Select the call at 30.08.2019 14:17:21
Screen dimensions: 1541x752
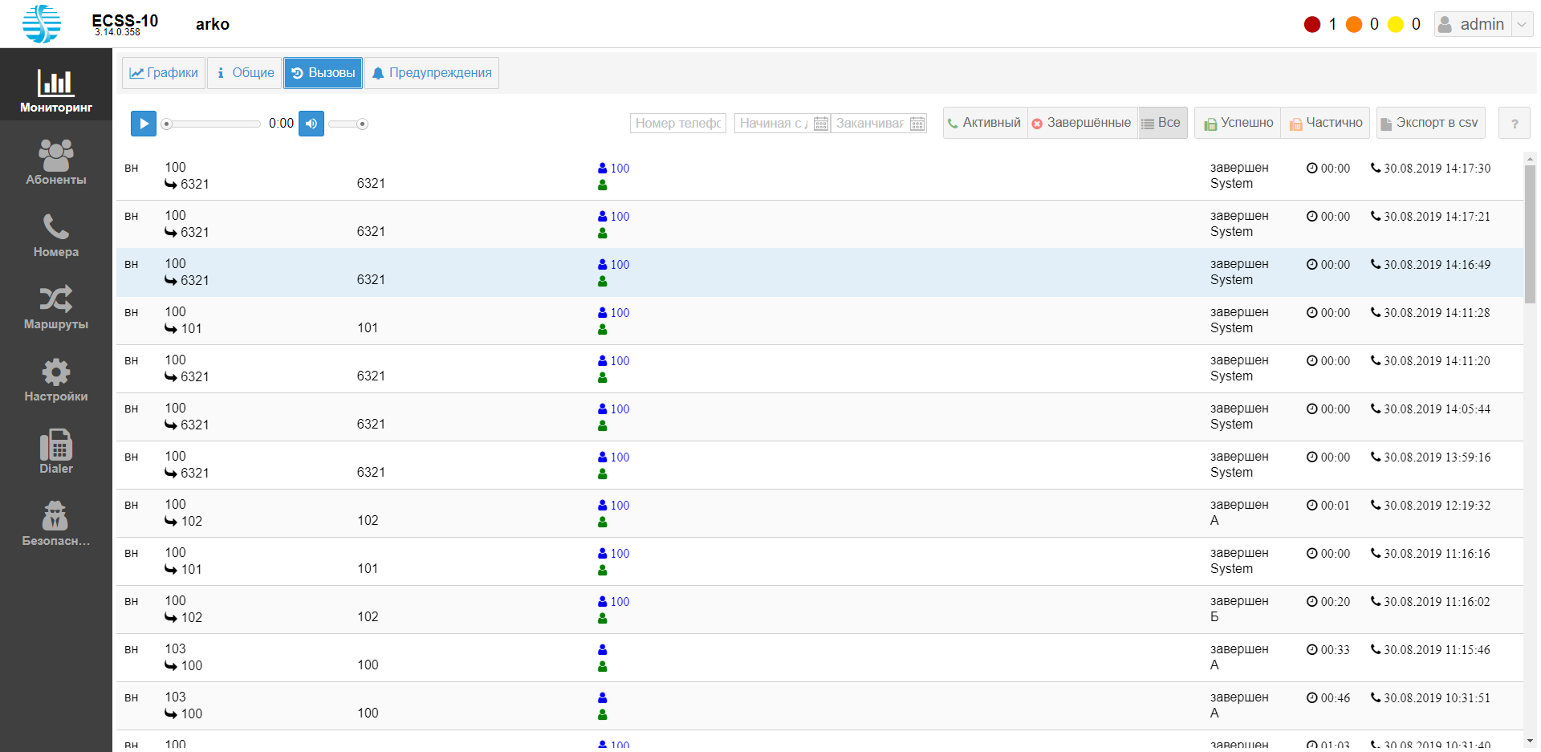(x=819, y=225)
